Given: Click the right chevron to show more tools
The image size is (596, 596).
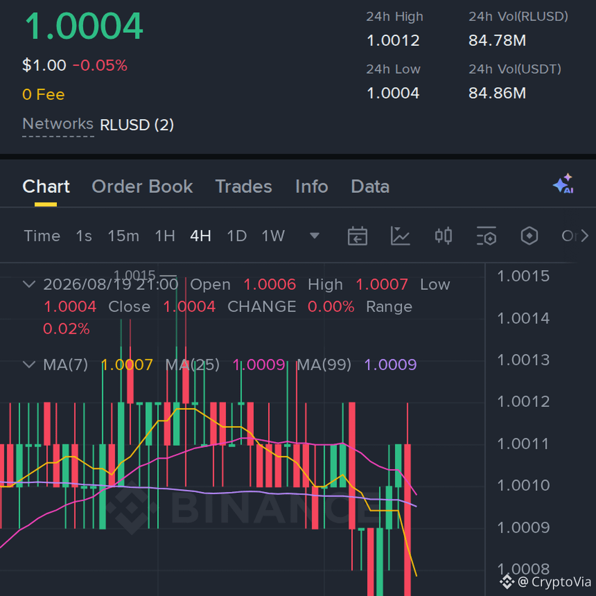Looking at the screenshot, I should (584, 236).
